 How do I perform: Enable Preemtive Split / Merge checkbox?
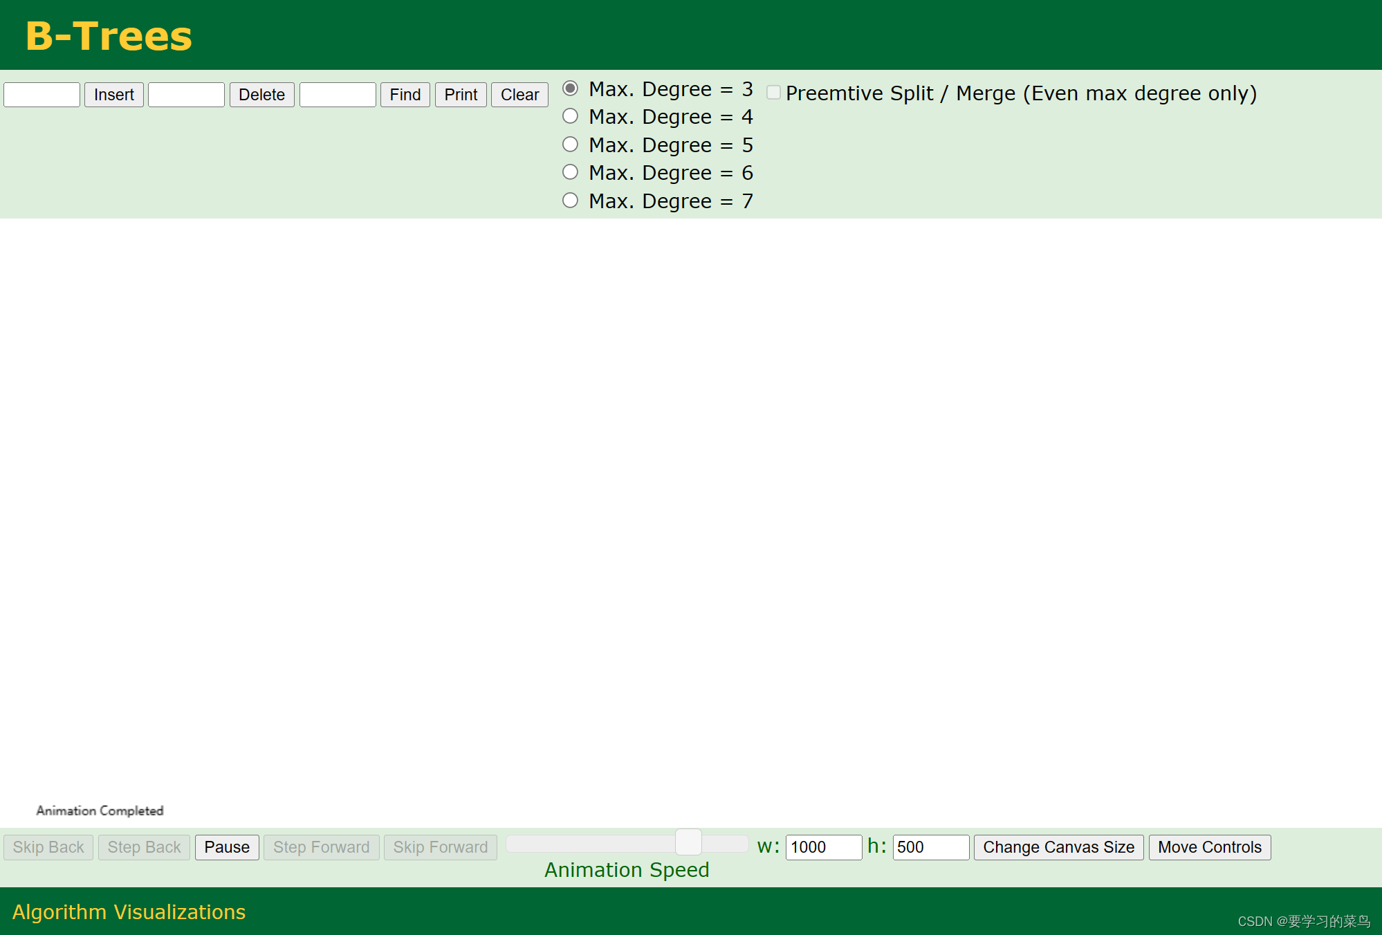(773, 93)
